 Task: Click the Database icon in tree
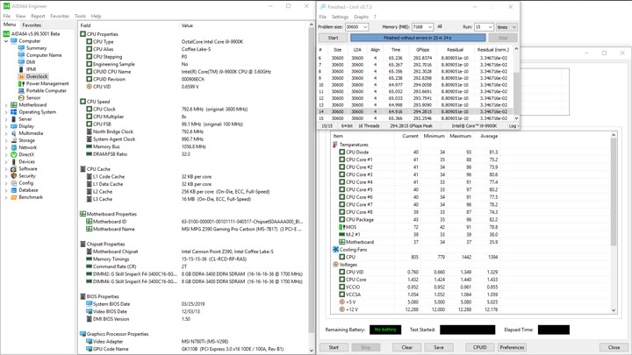[x=14, y=190]
